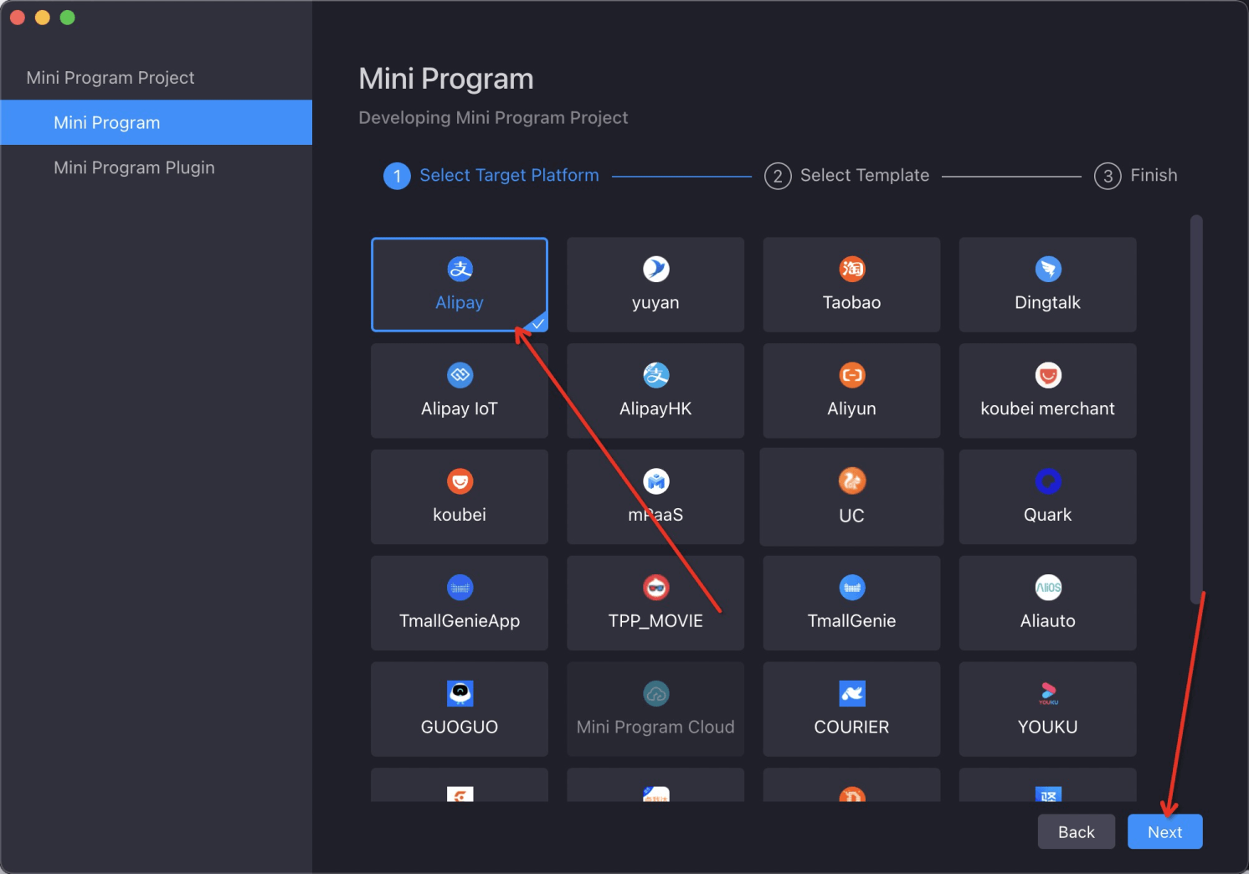
Task: Select the Dingtalk platform icon
Action: 1048,269
